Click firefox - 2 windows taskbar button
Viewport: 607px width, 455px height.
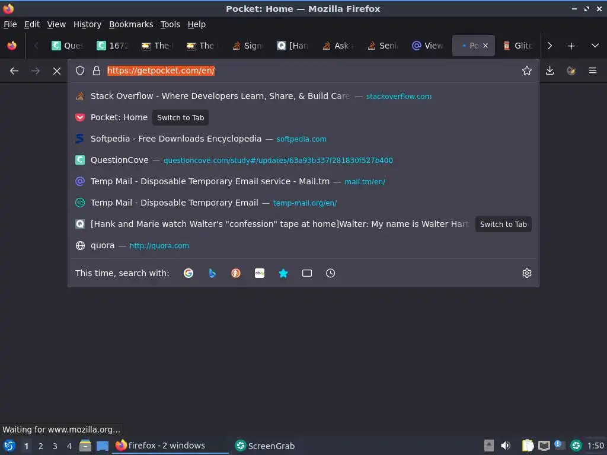pos(170,446)
